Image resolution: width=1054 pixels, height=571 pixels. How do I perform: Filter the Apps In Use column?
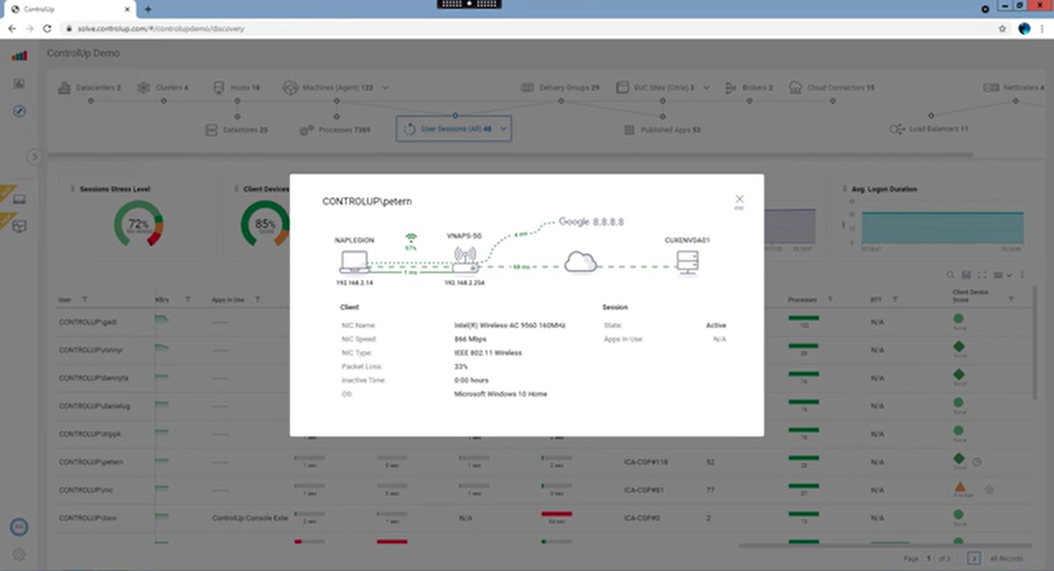pos(257,299)
